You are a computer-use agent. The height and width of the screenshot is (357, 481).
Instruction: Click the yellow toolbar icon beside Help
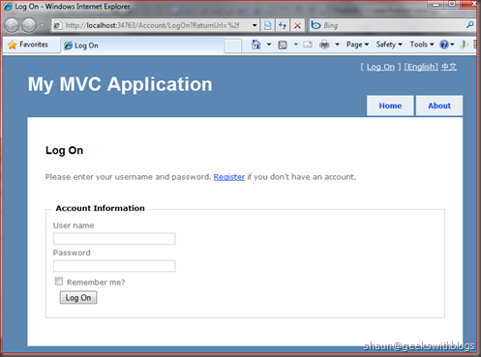464,45
